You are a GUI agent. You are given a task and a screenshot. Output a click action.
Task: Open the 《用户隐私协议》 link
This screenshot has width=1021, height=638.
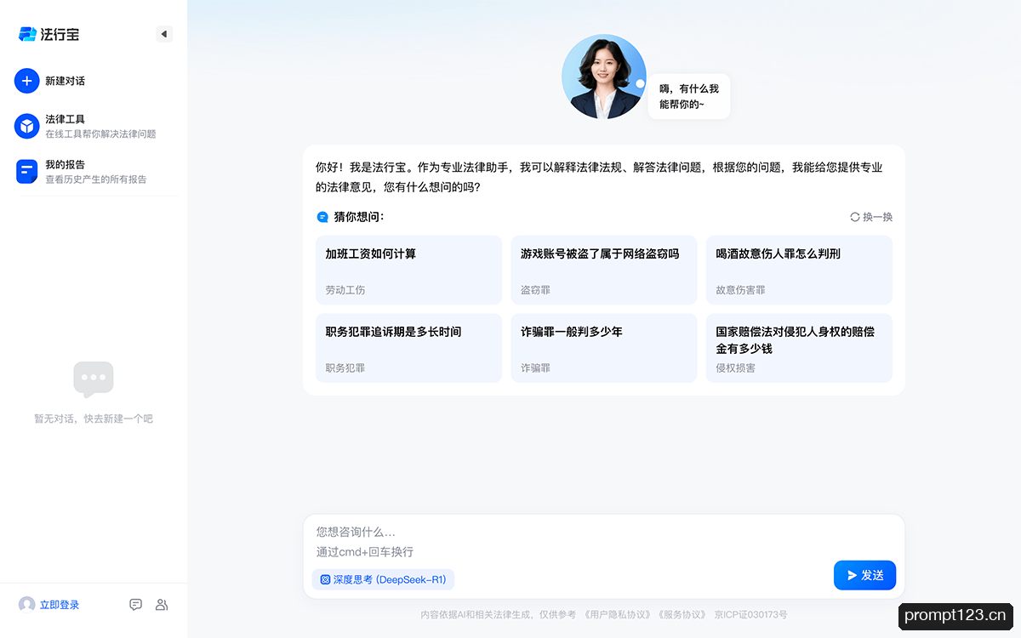tap(619, 614)
